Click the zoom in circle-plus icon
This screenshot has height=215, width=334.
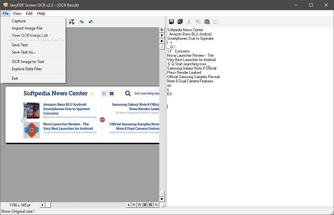point(134,205)
